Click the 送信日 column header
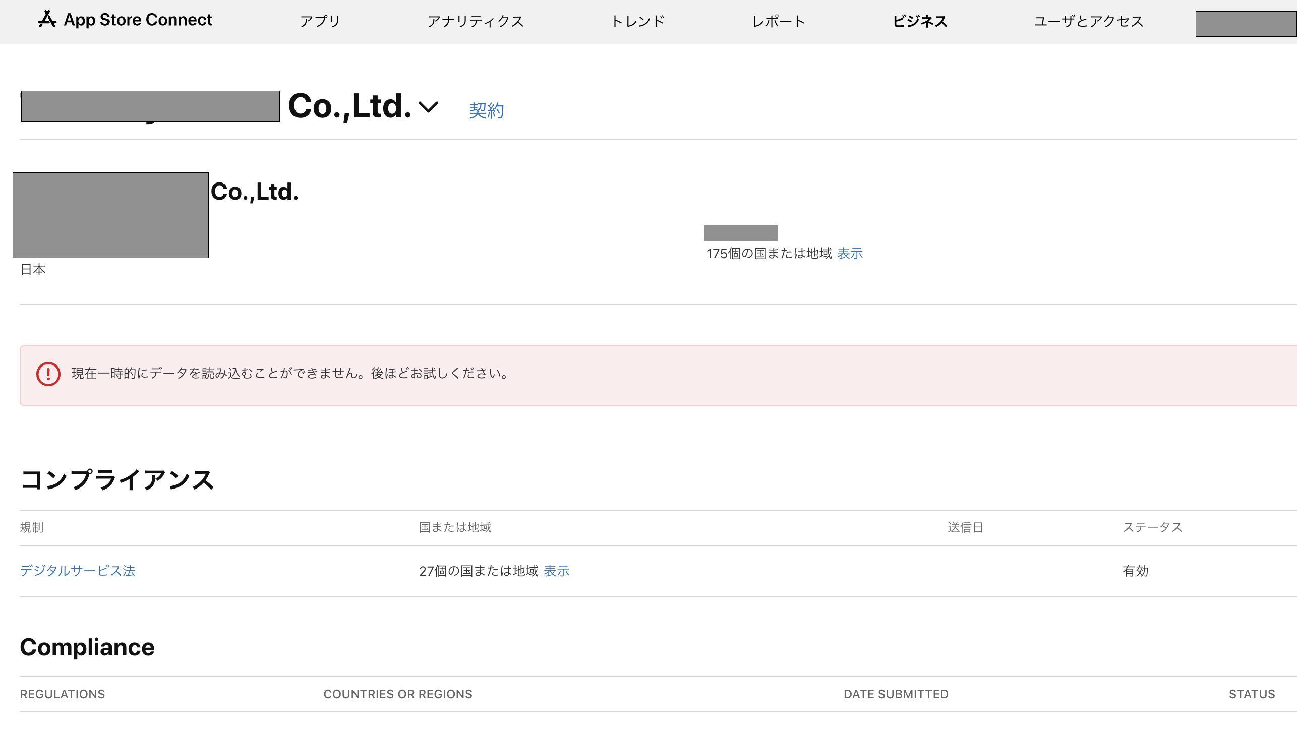Image resolution: width=1297 pixels, height=732 pixels. pyautogui.click(x=965, y=527)
